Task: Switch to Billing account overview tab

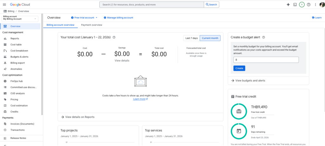Action: pos(60,25)
